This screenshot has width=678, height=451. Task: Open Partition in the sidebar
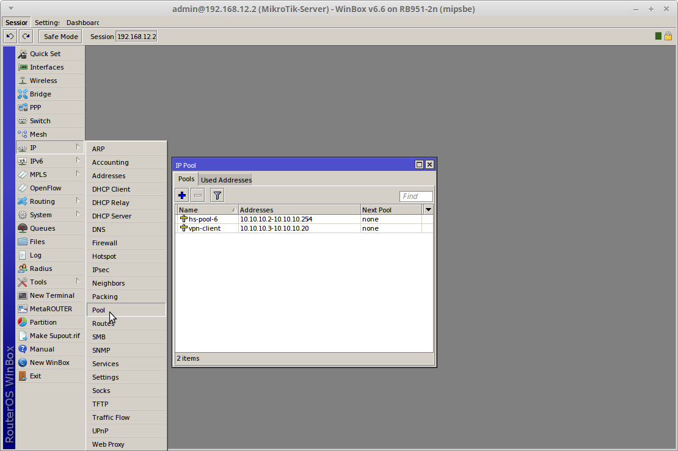[x=50, y=322]
